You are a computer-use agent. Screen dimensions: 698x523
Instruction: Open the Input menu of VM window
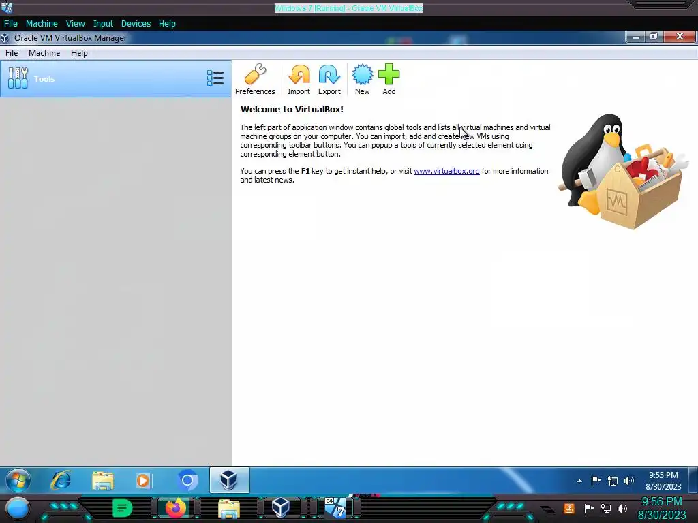tap(103, 24)
